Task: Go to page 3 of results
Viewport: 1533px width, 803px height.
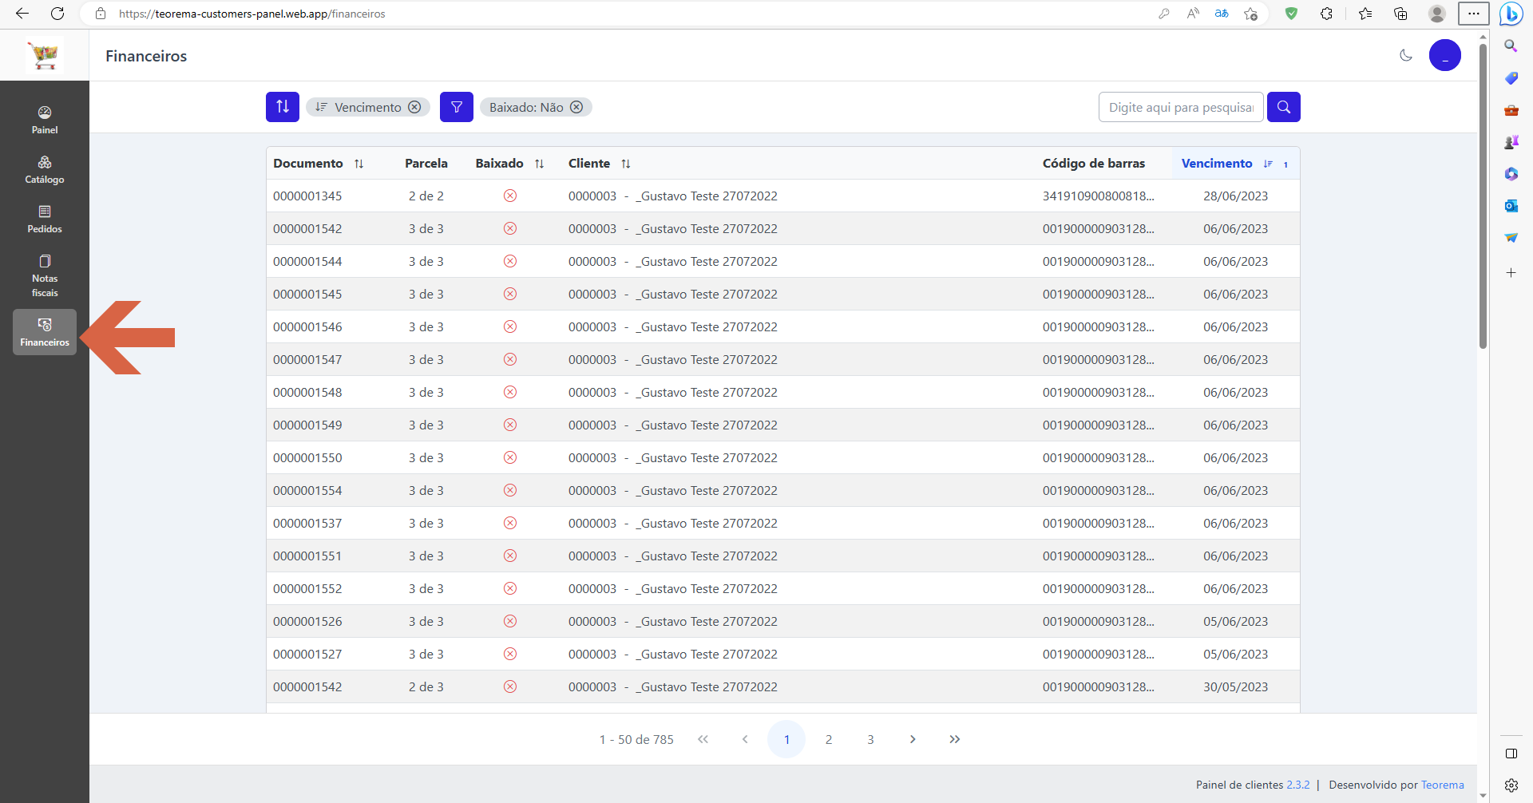Action: tap(870, 739)
